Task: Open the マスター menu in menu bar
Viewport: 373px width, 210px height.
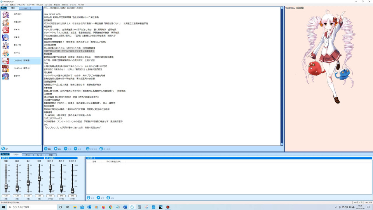Action: 30,5
